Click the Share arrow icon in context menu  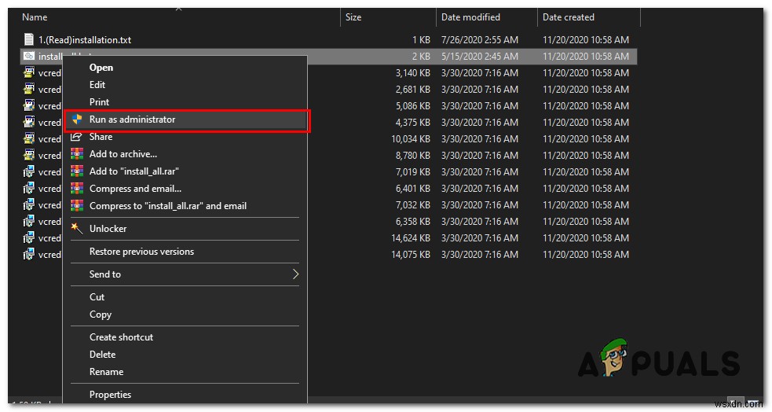point(77,137)
